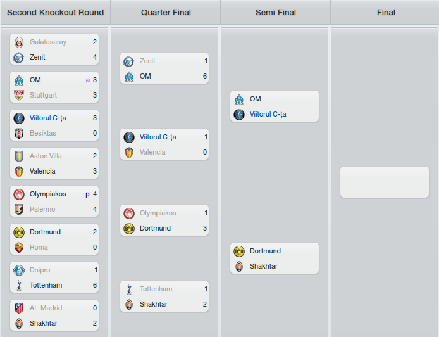The width and height of the screenshot is (439, 337).
Task: Open Viitorul C-ța link in Semi Final
Action: click(268, 115)
